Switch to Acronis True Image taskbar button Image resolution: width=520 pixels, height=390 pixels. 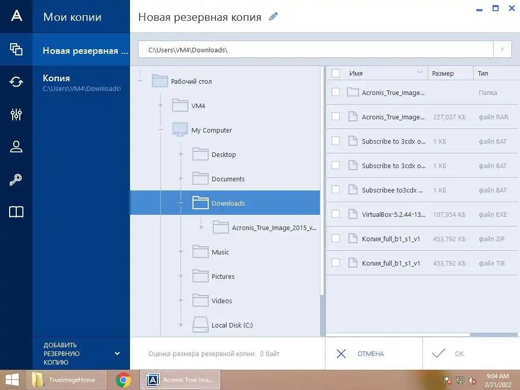tap(180, 380)
